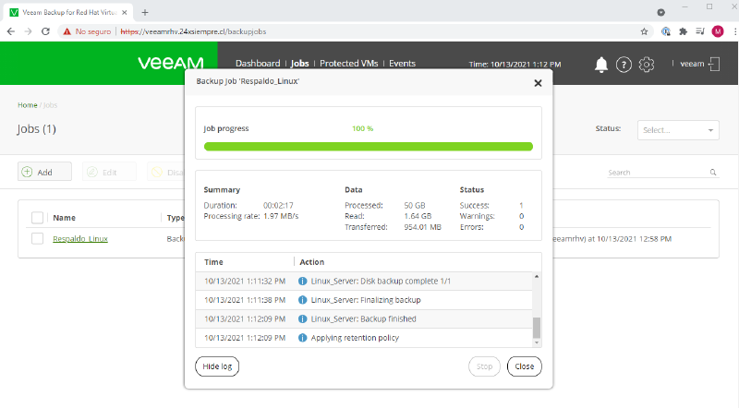Click info icon for Finalizing backup
Image resolution: width=739 pixels, height=408 pixels.
303,300
